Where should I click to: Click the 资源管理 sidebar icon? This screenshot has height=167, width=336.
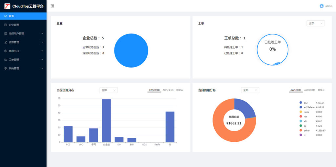point(6,42)
